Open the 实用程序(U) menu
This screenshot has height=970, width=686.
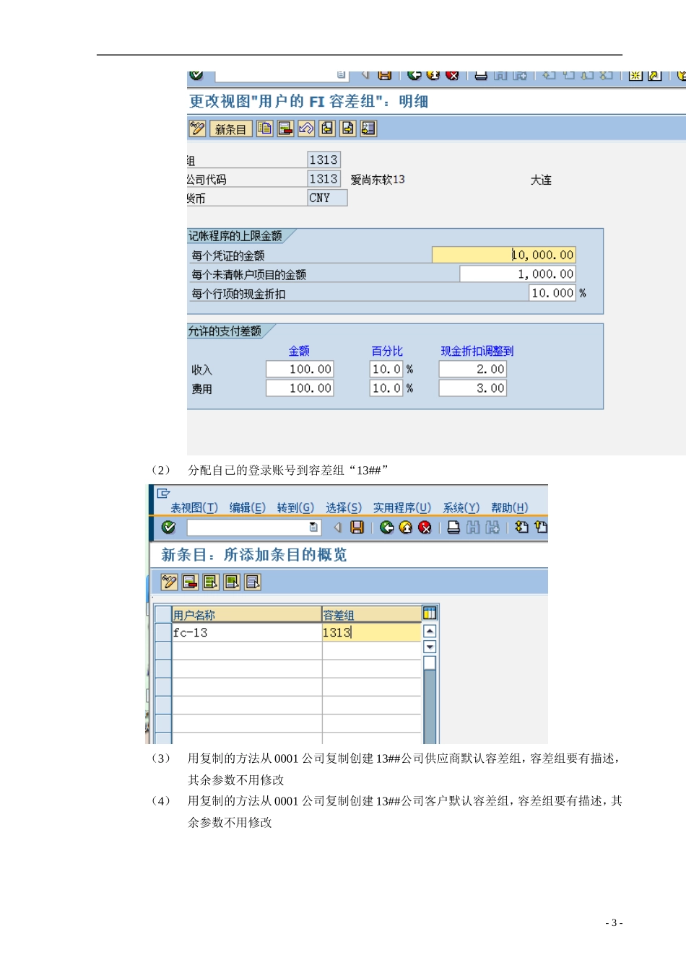pos(402,508)
